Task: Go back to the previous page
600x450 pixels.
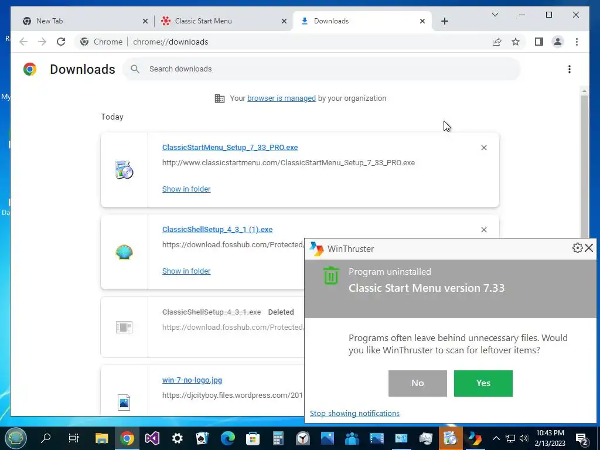Action: pyautogui.click(x=23, y=42)
